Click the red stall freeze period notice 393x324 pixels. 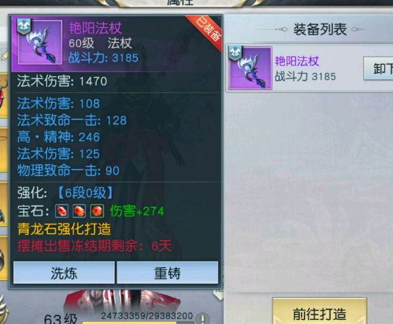pos(94,246)
